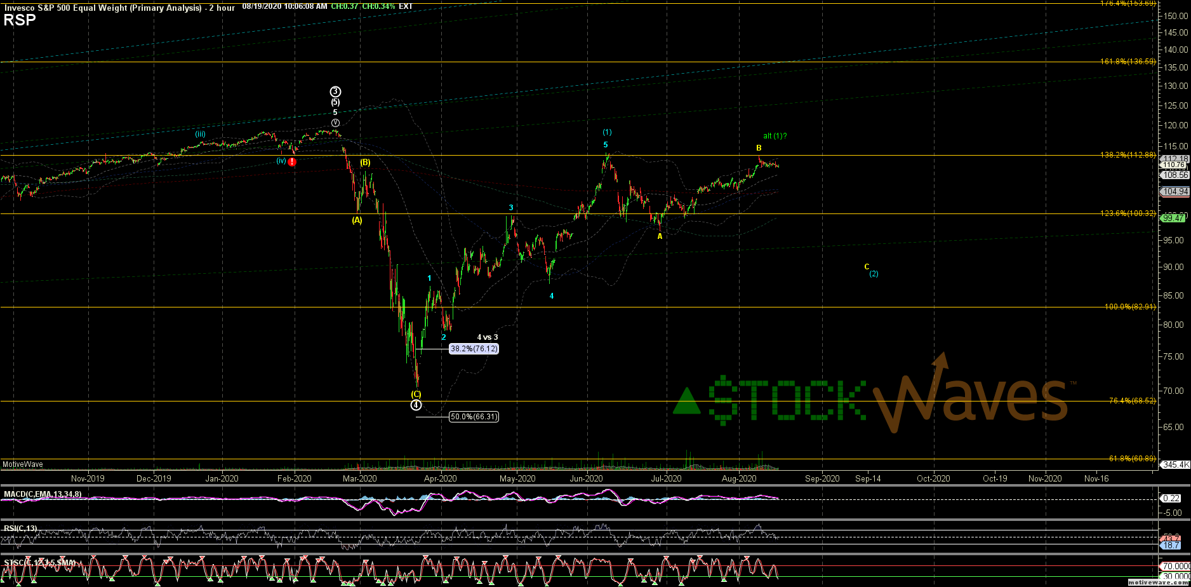Image resolution: width=1191 pixels, height=587 pixels.
Task: Click the red alert icon beside (iv)
Action: [291, 162]
